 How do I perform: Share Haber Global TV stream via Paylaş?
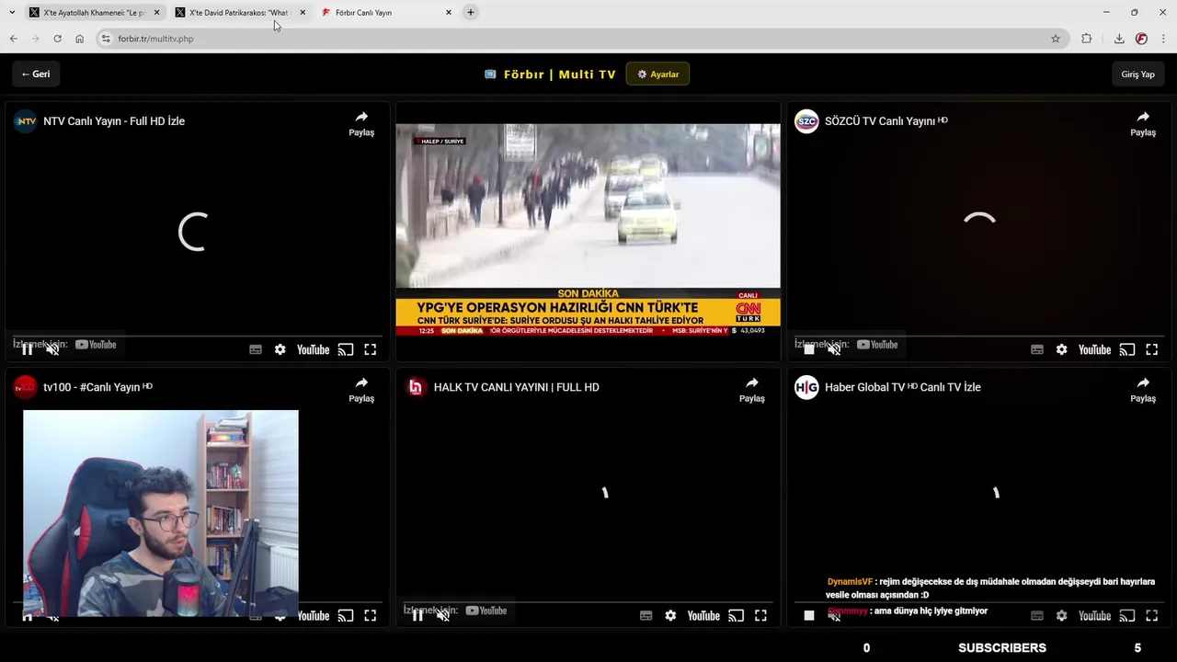(1143, 390)
